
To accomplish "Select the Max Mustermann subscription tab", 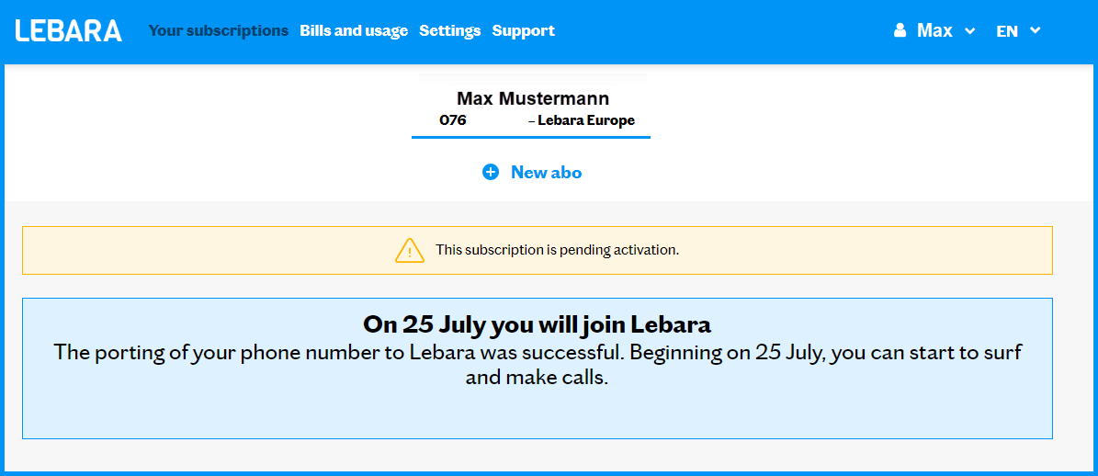I will coord(532,99).
